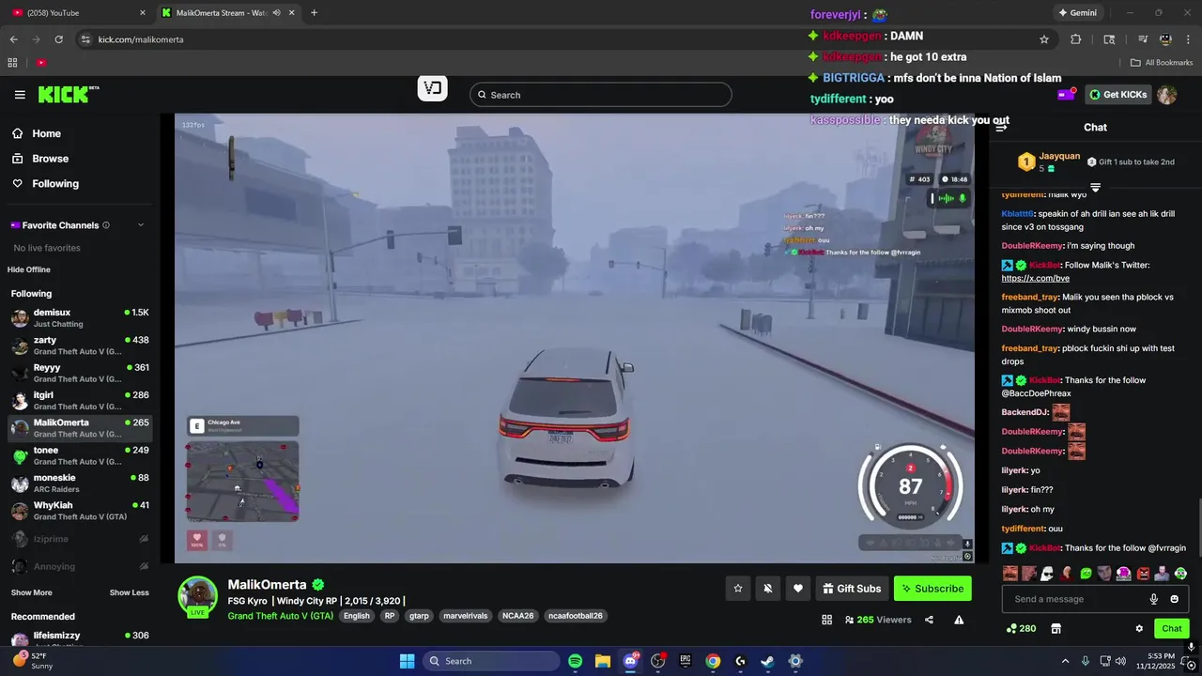
Task: Toggle the muted notification bell
Action: 768,589
